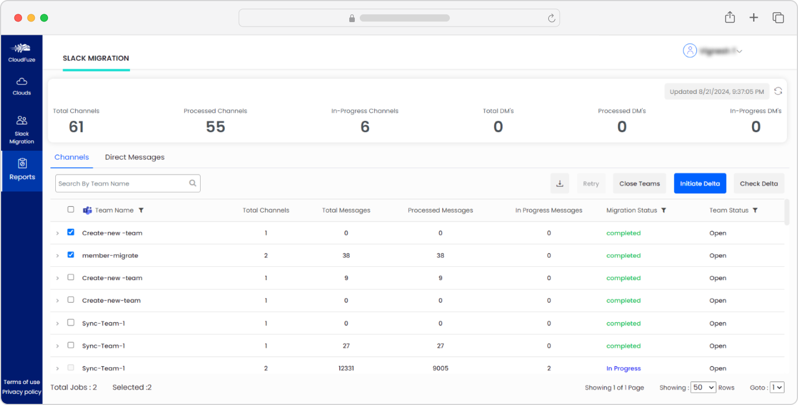This screenshot has width=798, height=405.
Task: Click the Close Teams button
Action: pos(639,183)
